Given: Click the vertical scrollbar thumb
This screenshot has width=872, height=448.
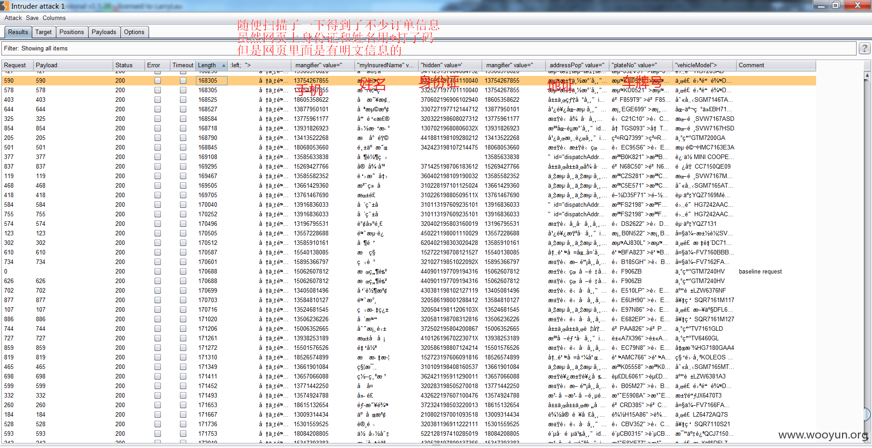Looking at the screenshot, I should pos(867,414).
